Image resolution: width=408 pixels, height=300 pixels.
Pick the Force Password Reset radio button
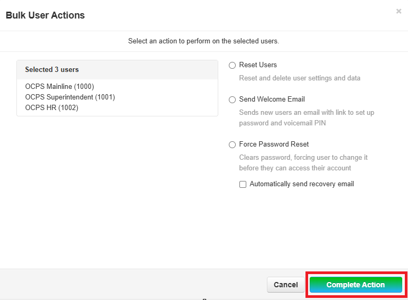(x=232, y=144)
